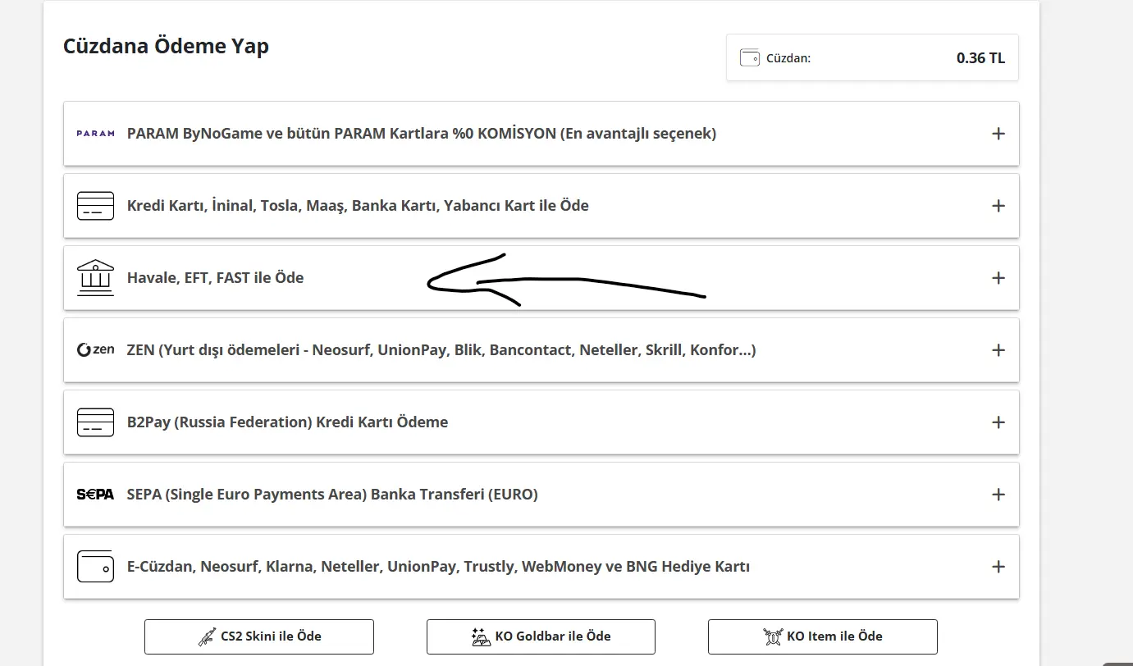The image size is (1133, 666).
Task: Expand Kredi Kartı payment row plus sign
Action: 998,206
